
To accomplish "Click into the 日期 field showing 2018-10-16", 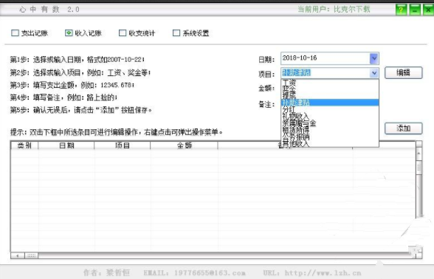I will click(x=325, y=58).
